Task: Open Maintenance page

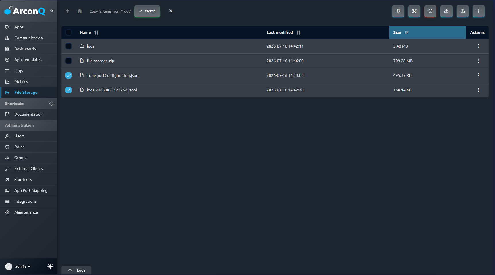Action: tap(29, 212)
